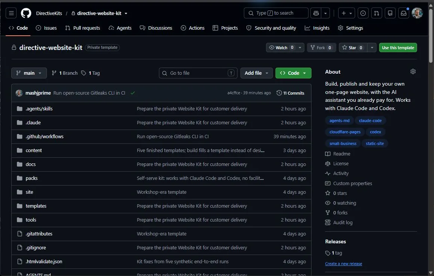Click the Fork button
This screenshot has height=276, width=434.
click(321, 48)
